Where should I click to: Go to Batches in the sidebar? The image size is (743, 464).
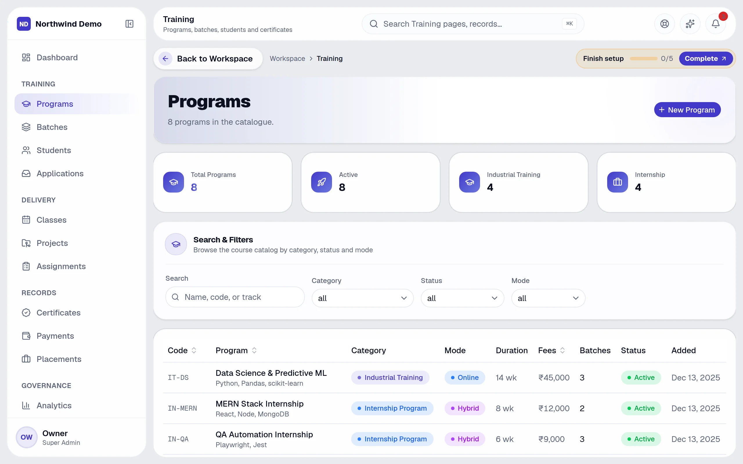point(76,127)
